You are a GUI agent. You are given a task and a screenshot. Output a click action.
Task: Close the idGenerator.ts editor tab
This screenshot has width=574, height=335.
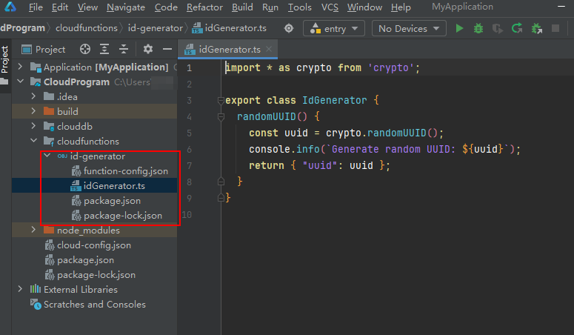click(268, 50)
